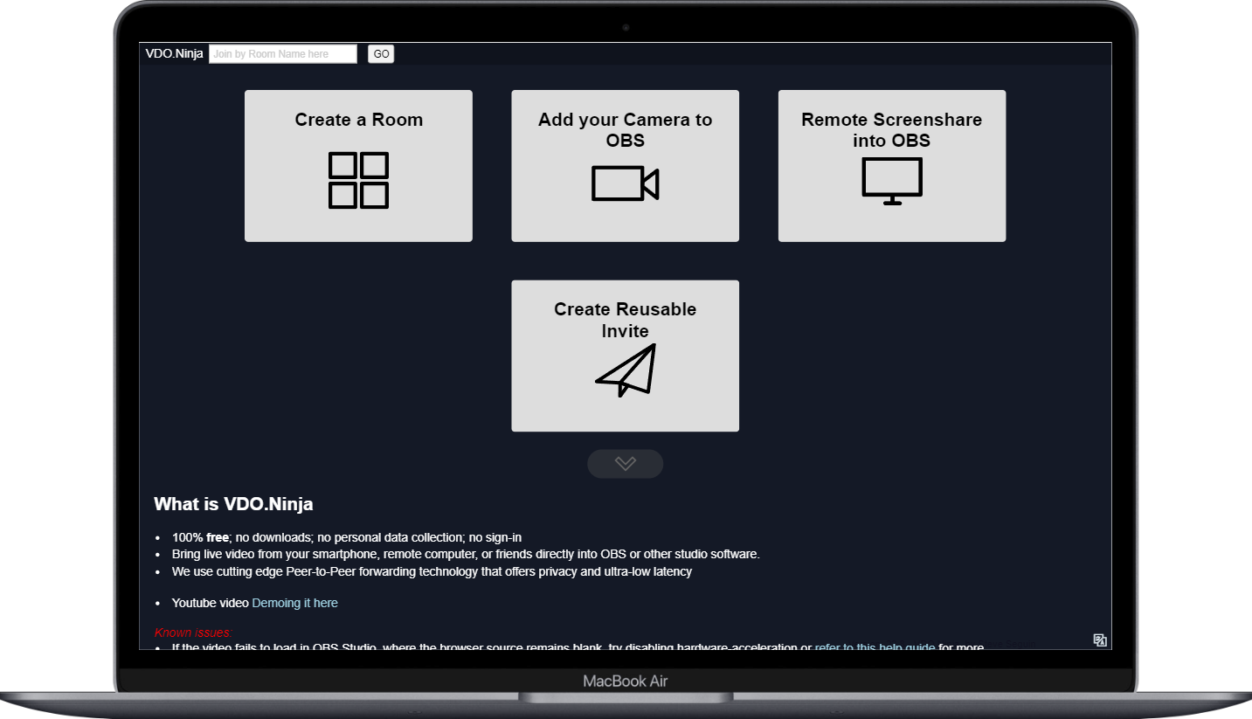Click the Peer-to-Peer forwarding bullet text
The image size is (1252, 719).
click(x=432, y=571)
